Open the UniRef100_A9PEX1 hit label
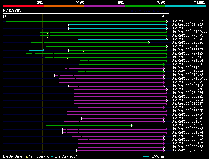 [x=187, y=28]
